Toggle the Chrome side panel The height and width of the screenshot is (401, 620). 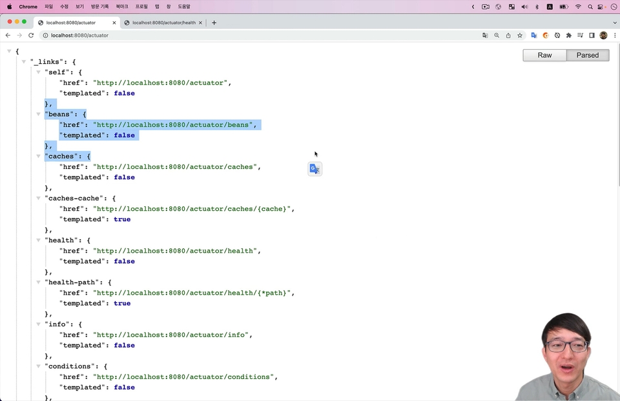(592, 35)
